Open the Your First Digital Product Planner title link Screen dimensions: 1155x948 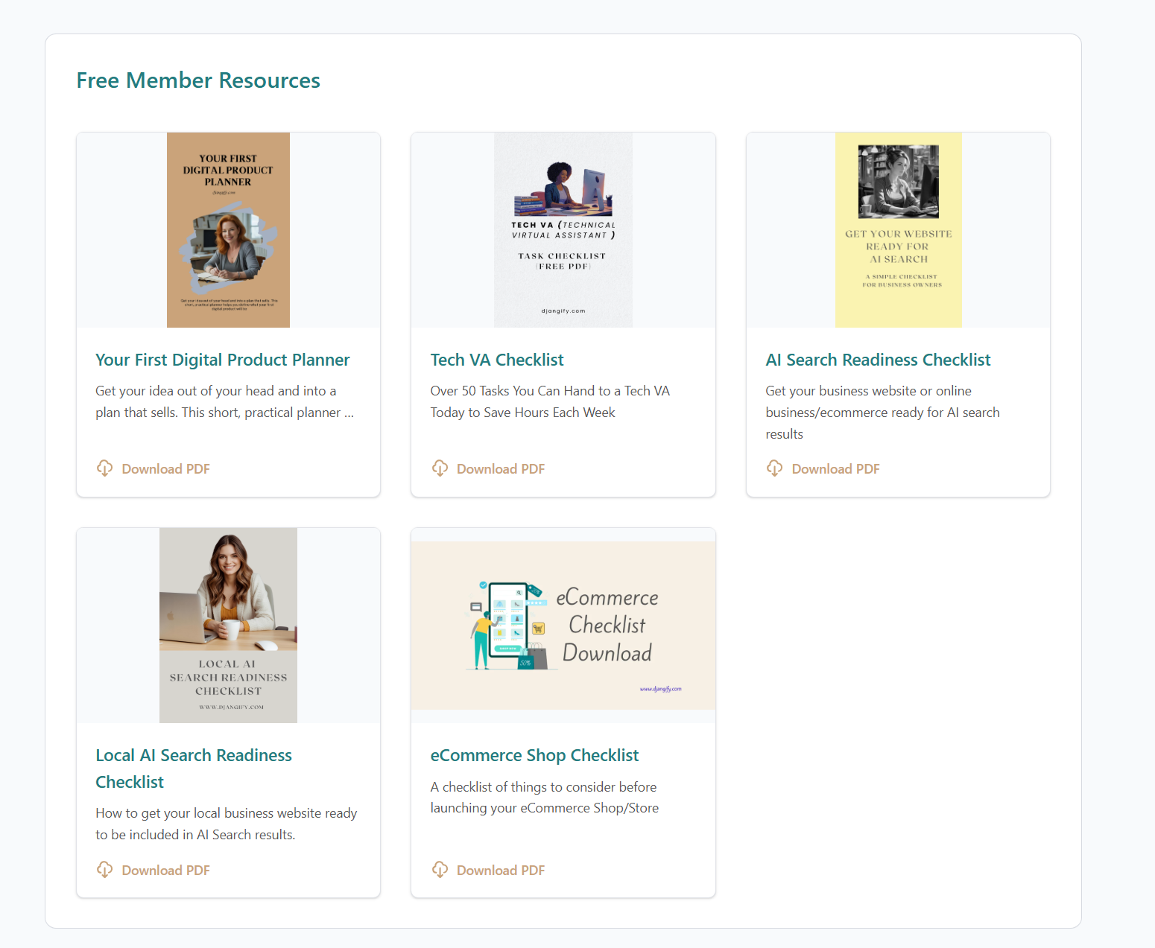point(222,360)
